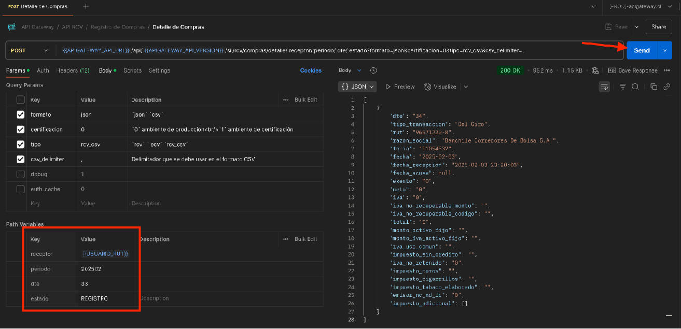681x329 pixels.
Task: Click the receptor value {{USUARIO_RUT}}
Action: (105, 254)
